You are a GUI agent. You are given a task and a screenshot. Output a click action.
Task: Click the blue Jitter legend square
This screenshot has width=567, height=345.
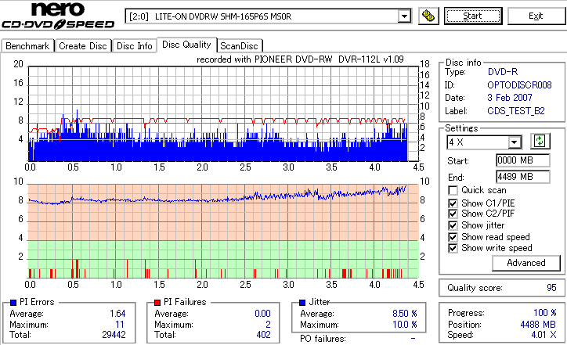(302, 303)
